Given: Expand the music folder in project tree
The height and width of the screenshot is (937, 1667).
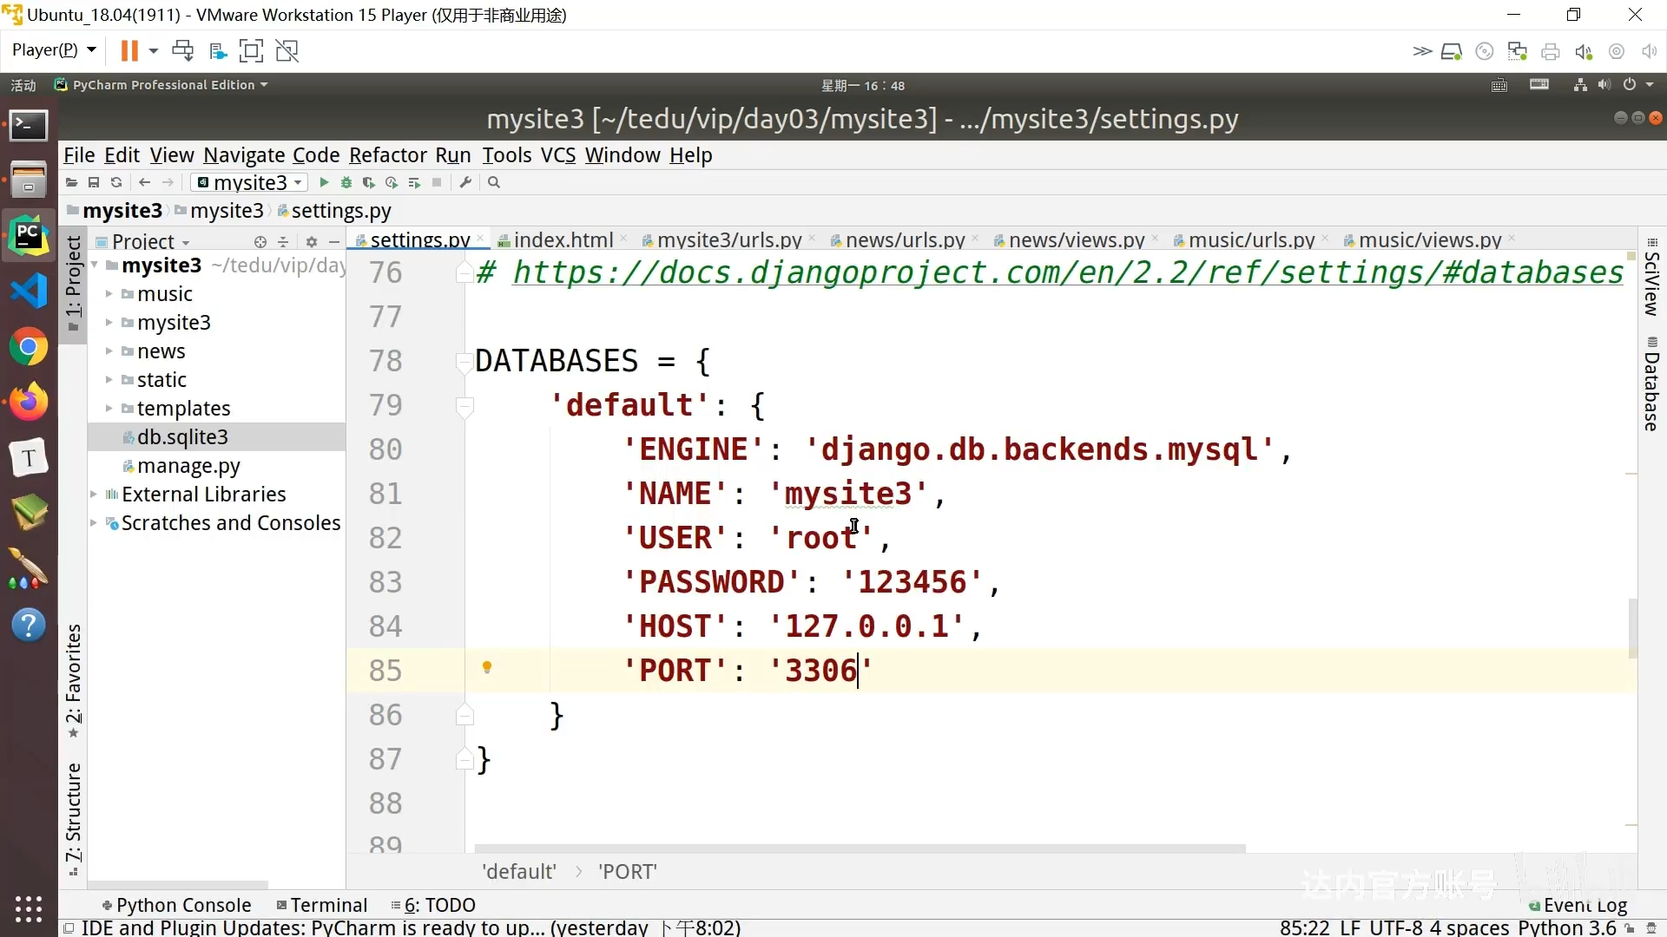Looking at the screenshot, I should [x=110, y=294].
